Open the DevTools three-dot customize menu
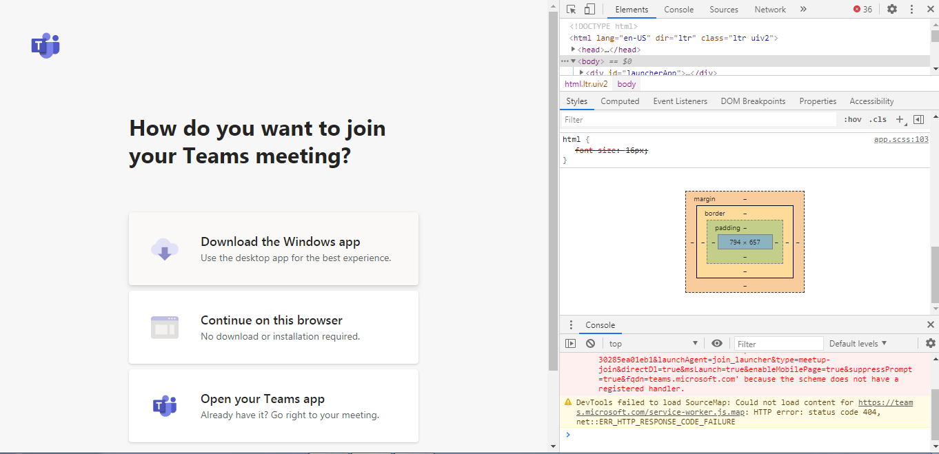 (912, 9)
